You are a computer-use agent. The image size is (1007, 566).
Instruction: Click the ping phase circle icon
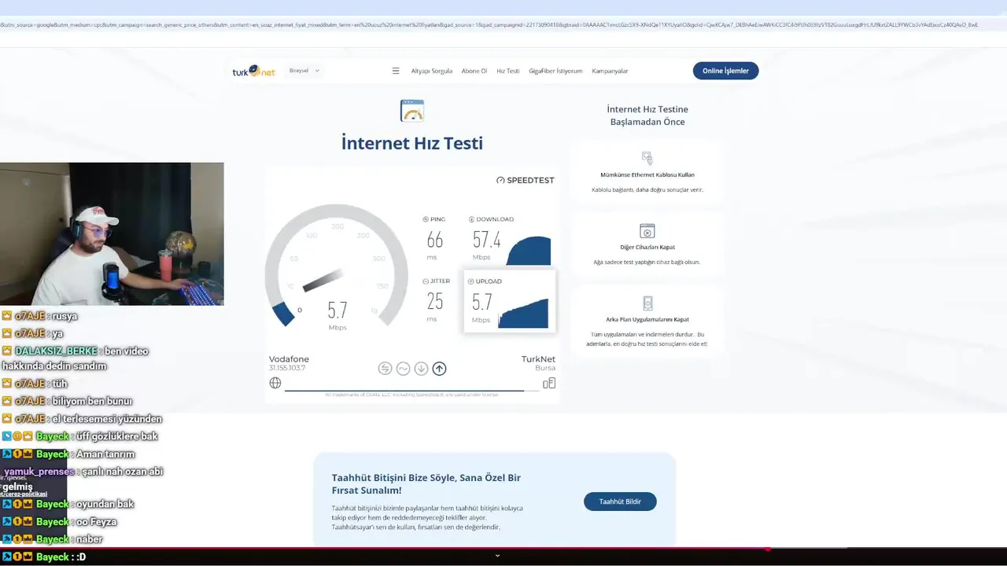[385, 368]
